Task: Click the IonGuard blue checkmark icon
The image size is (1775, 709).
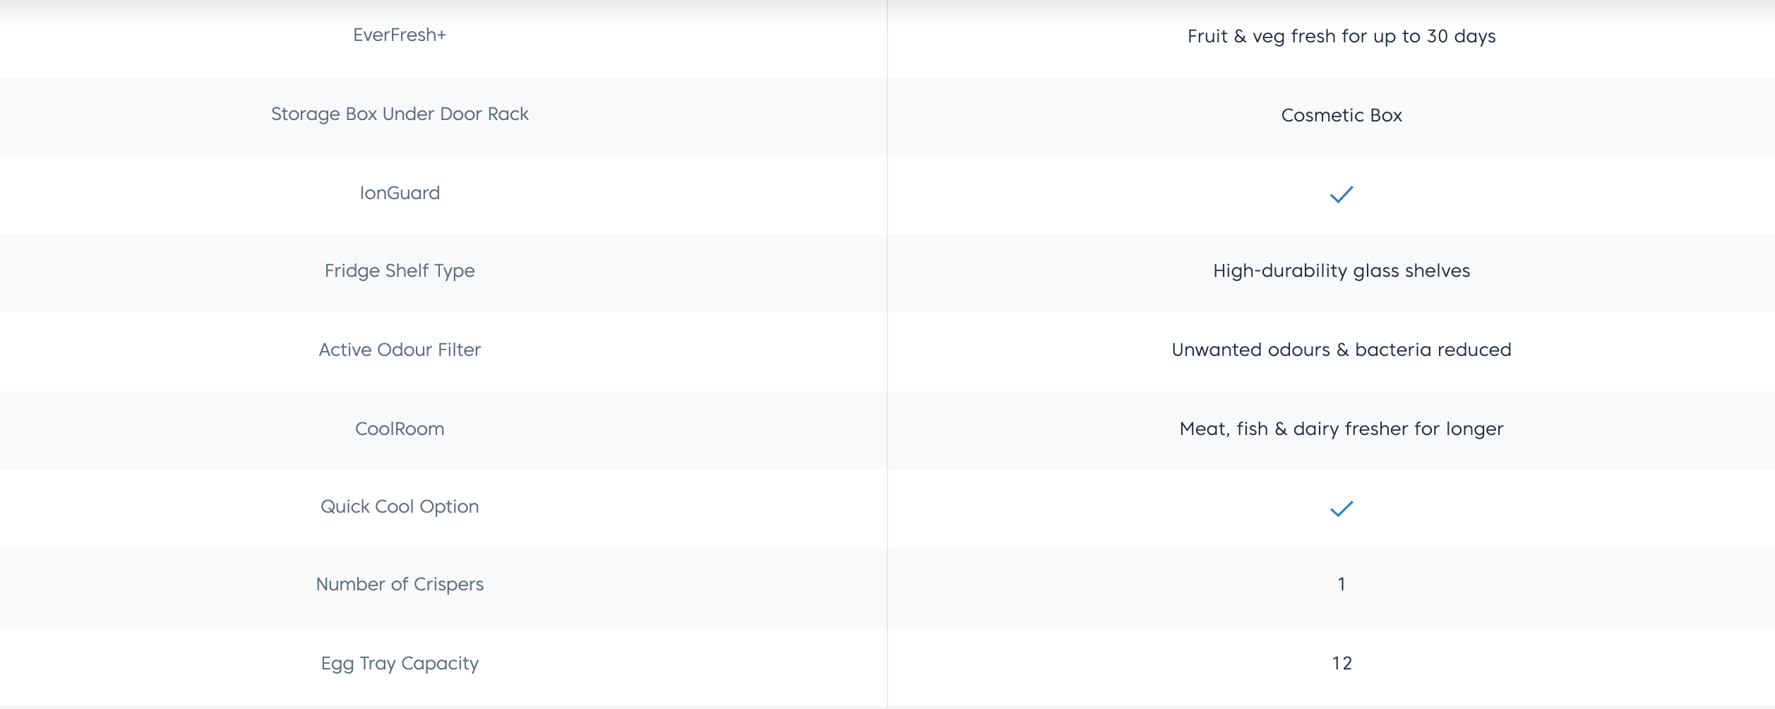Action: click(1341, 194)
